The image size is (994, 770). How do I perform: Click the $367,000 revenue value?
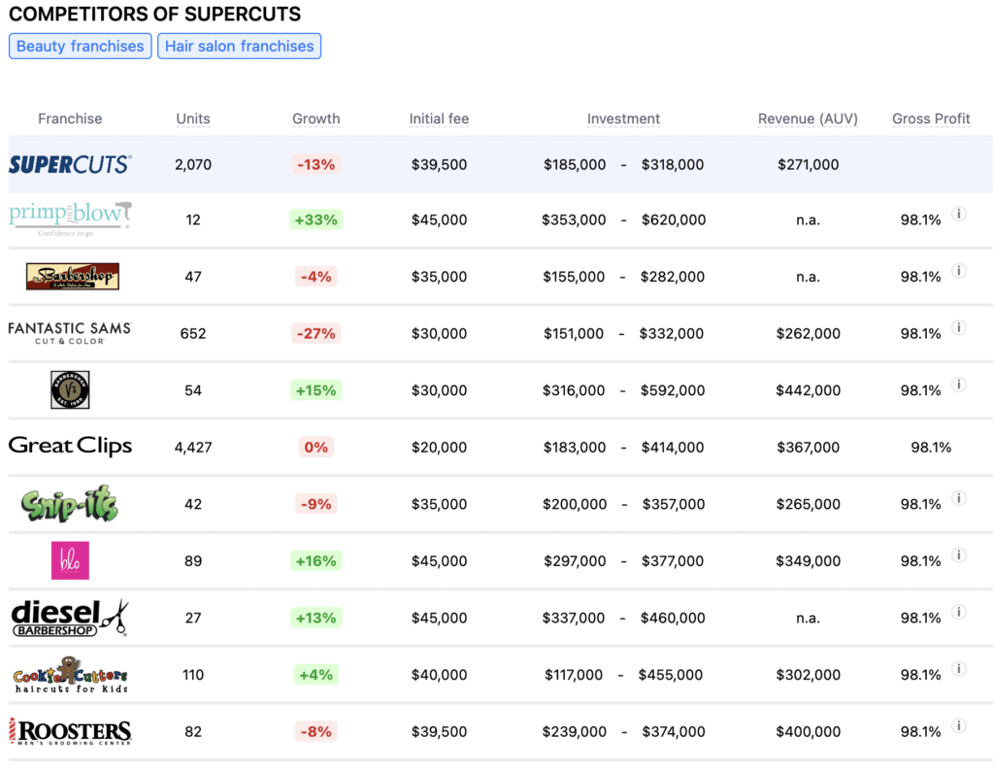pos(808,448)
